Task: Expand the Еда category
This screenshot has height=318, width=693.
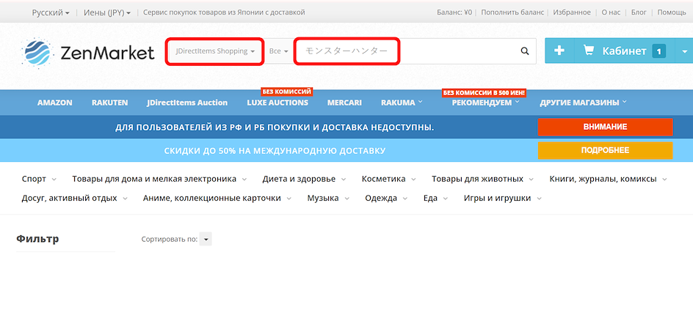Action: [x=435, y=198]
